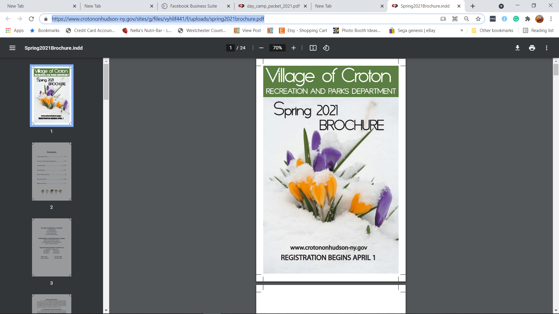Bookmark this page with the star icon

pyautogui.click(x=477, y=19)
